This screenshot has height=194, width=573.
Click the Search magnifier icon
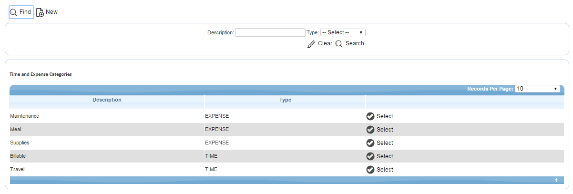tap(339, 44)
